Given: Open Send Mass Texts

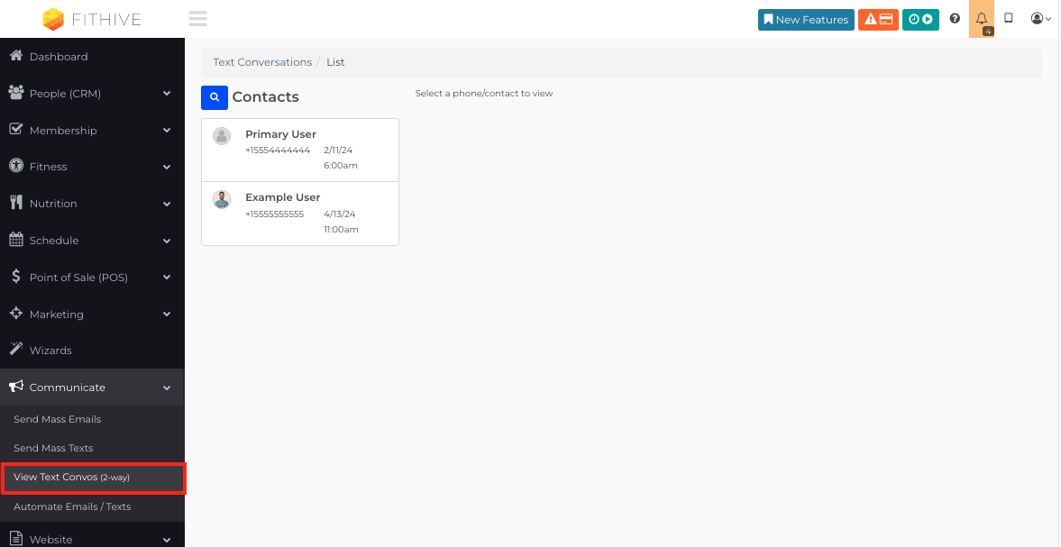Looking at the screenshot, I should [x=53, y=448].
